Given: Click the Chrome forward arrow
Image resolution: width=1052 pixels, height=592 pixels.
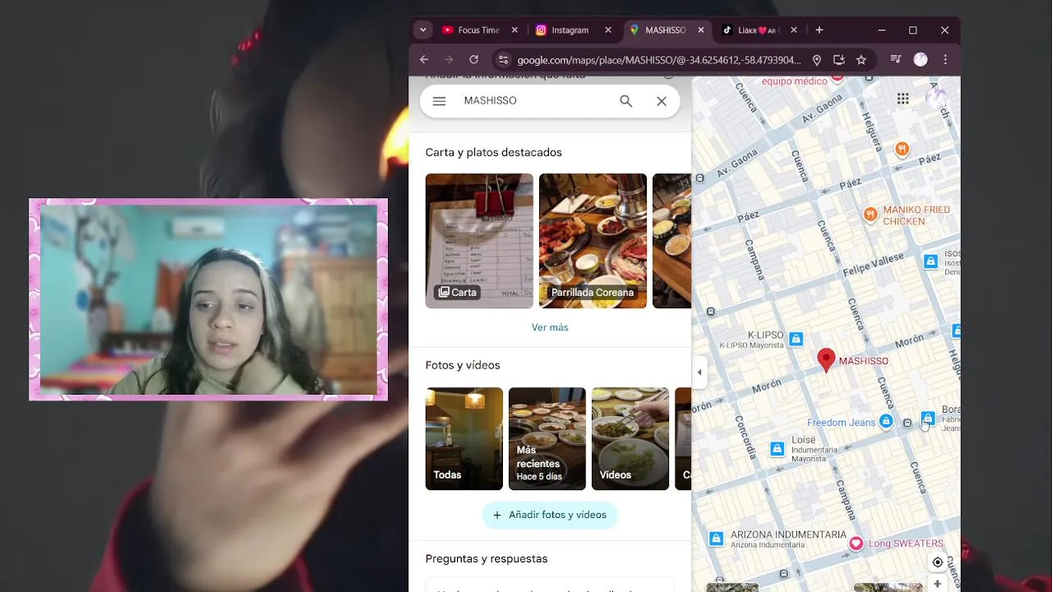Looking at the screenshot, I should (x=449, y=59).
